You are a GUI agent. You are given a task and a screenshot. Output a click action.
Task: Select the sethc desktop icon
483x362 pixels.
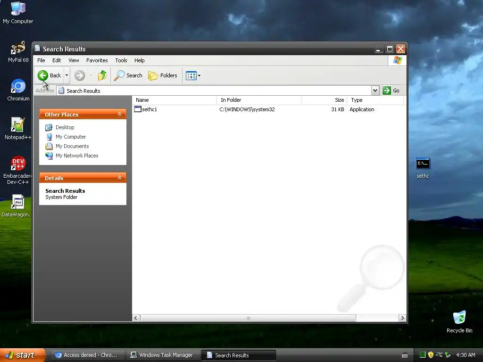(x=423, y=168)
